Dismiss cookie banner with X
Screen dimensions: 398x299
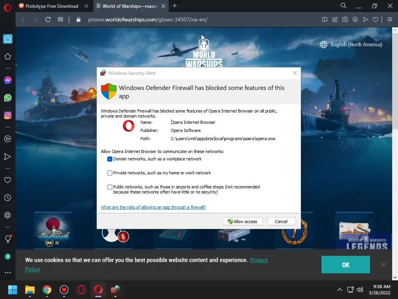click(384, 265)
